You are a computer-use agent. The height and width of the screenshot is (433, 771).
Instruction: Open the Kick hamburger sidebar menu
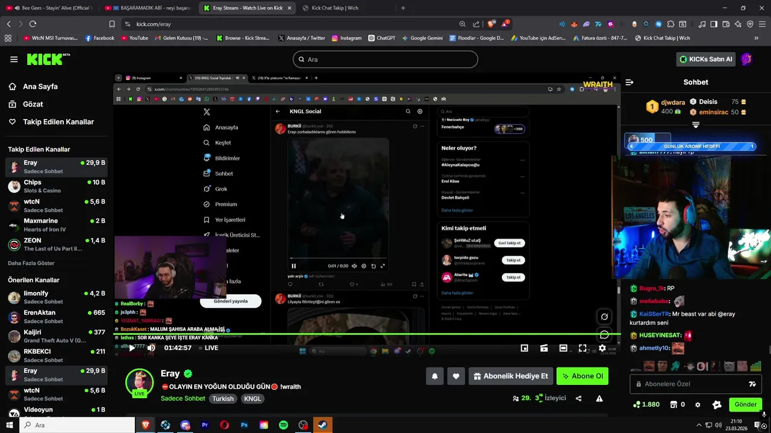[14, 60]
